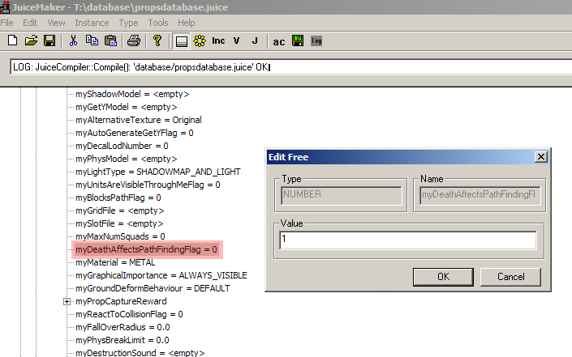Open the Help menu
The image size is (572, 357).
click(x=187, y=23)
